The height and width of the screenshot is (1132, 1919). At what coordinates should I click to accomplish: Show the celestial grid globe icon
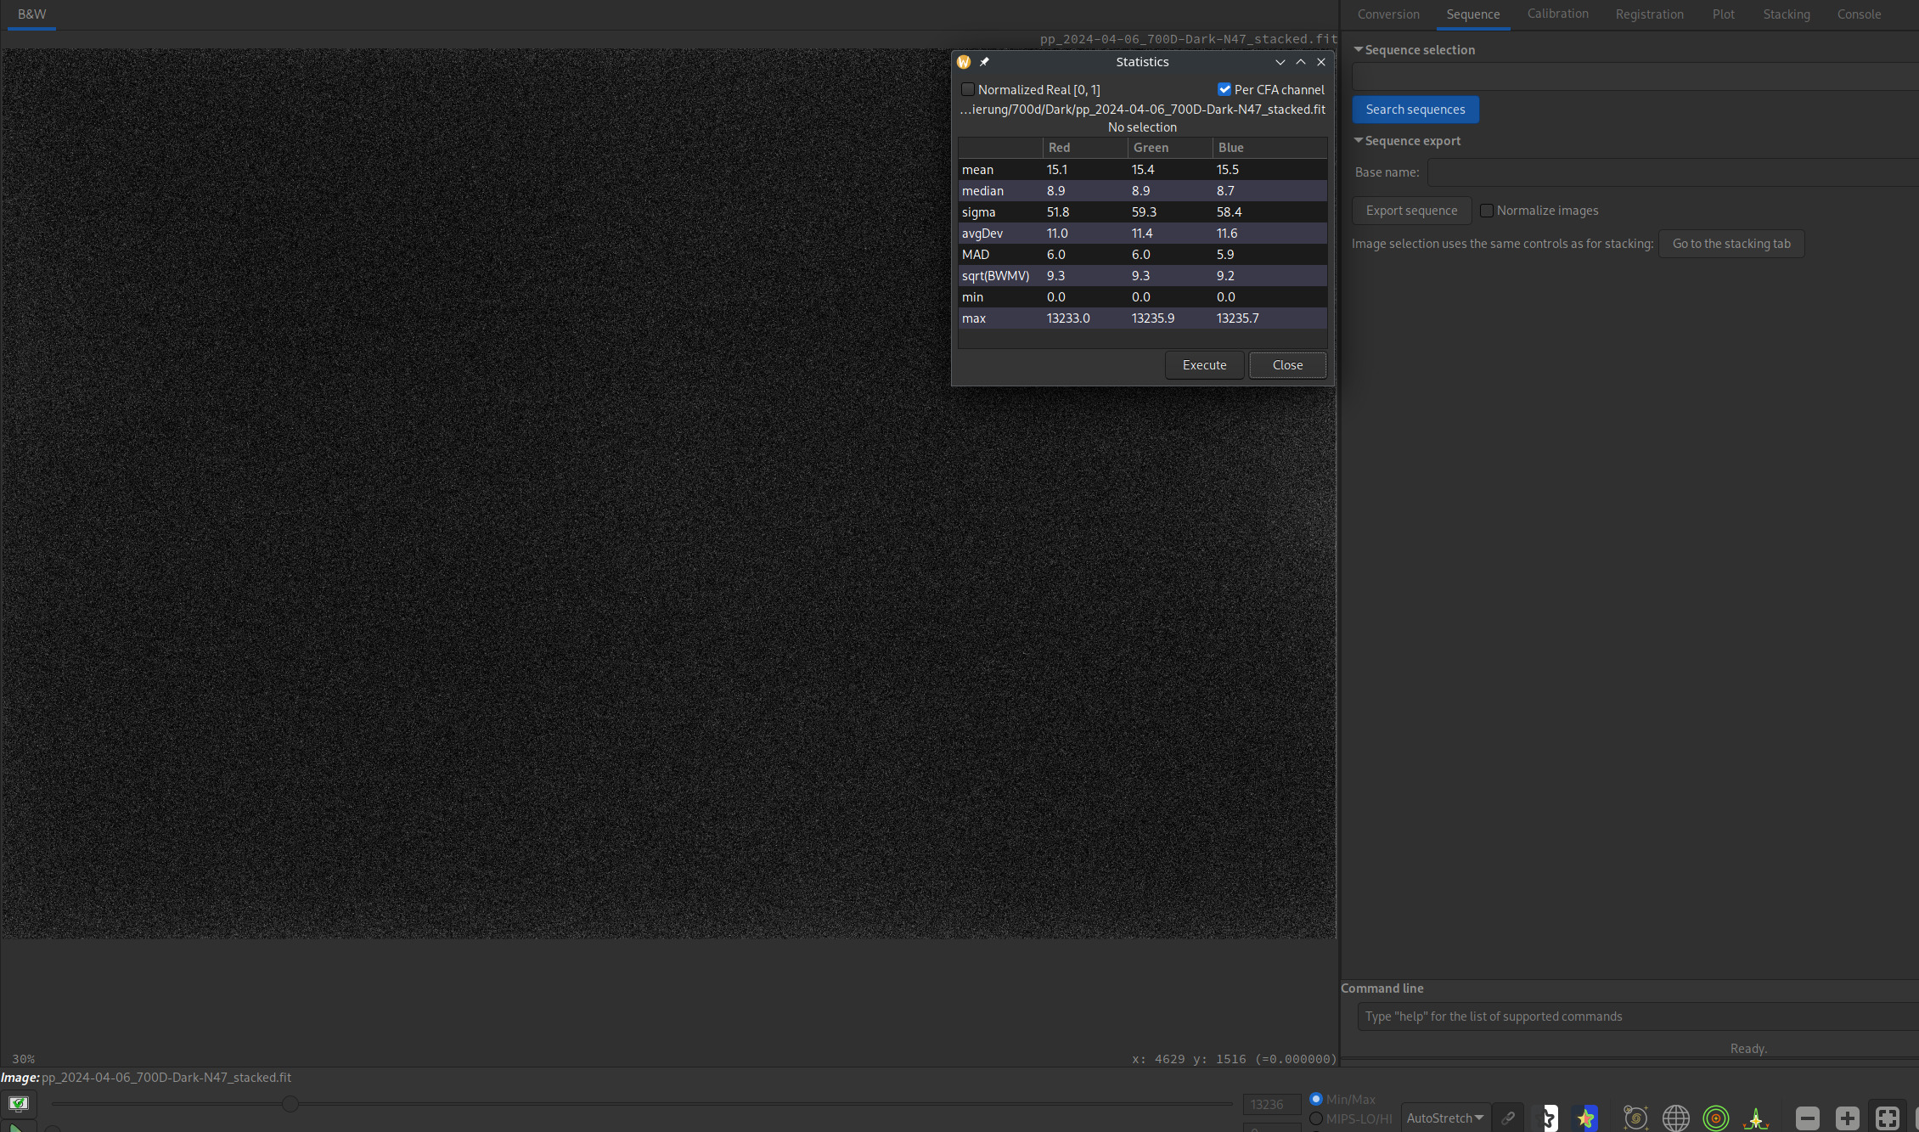coord(1675,1118)
